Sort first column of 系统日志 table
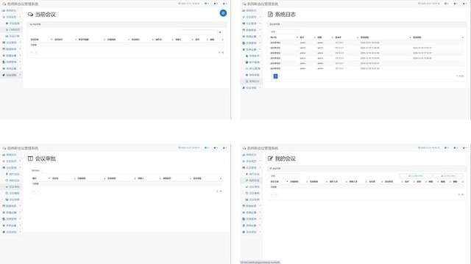The width and height of the screenshot is (471, 264). tap(283, 37)
